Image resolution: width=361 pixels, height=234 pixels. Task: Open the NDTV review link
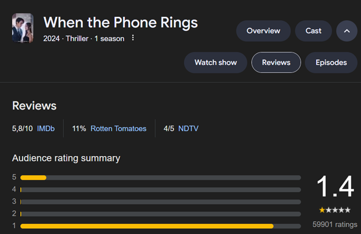[188, 129]
